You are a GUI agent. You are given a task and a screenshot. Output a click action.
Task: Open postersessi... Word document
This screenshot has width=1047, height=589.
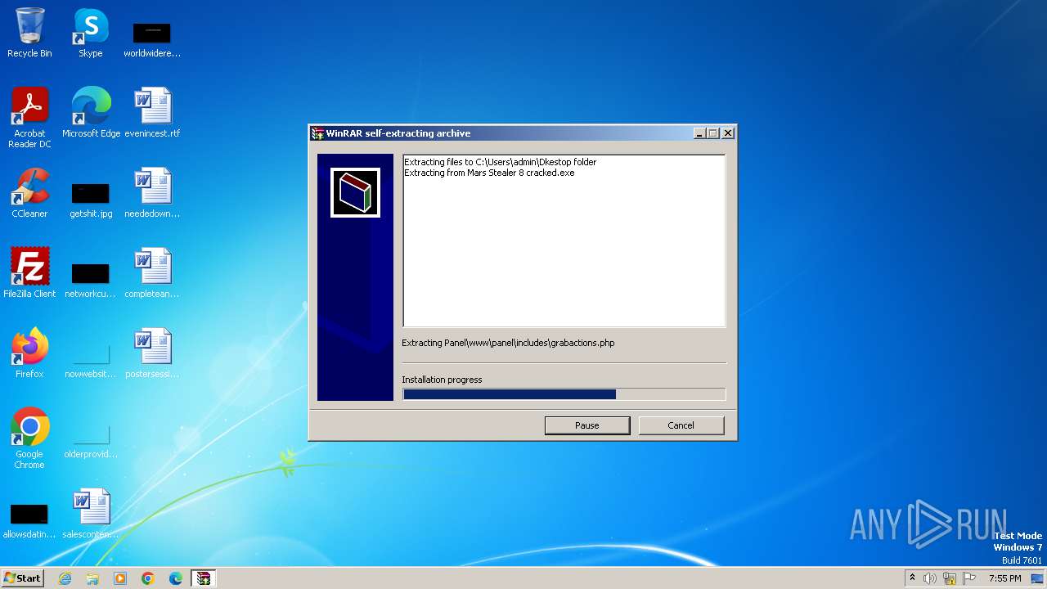[152, 353]
